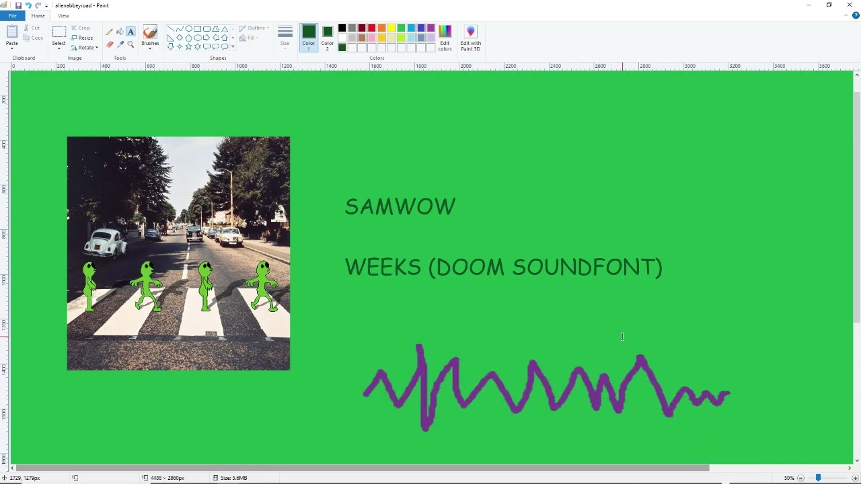861x484 pixels.
Task: Click the WEEKS (DOOM SOUNDFONT) text
Action: [504, 267]
